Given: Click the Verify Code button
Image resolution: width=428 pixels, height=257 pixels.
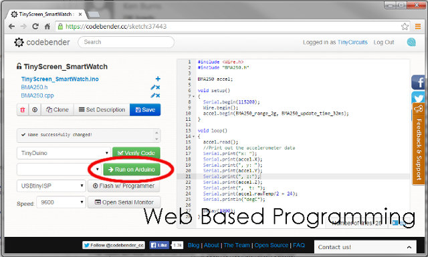Looking at the screenshot, I should 136,153.
